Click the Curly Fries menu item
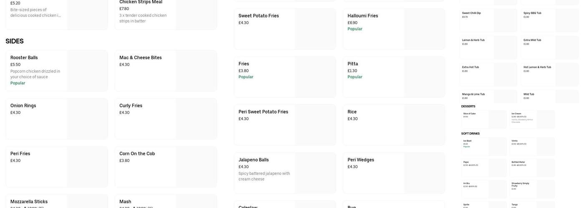Viewport: 584px width, 208px height. click(166, 119)
